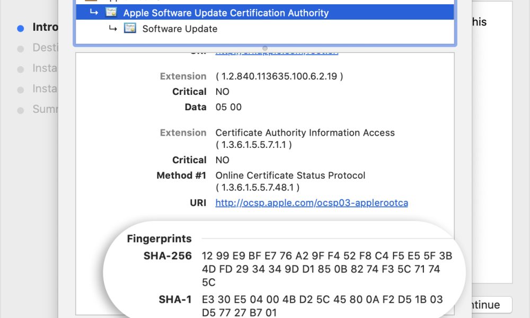This screenshot has width=530, height=318.
Task: Open the ocsp.apple.com/ocsp03-applerootca link
Action: click(x=312, y=203)
